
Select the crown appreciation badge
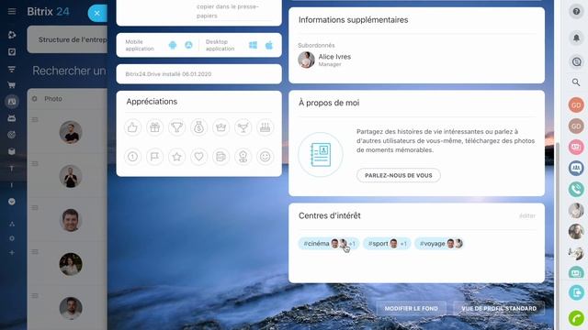click(x=220, y=127)
